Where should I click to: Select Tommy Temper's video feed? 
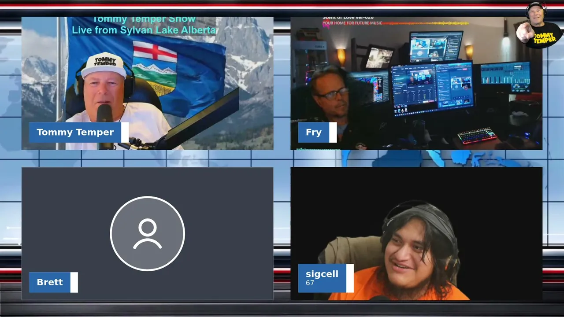pyautogui.click(x=148, y=83)
